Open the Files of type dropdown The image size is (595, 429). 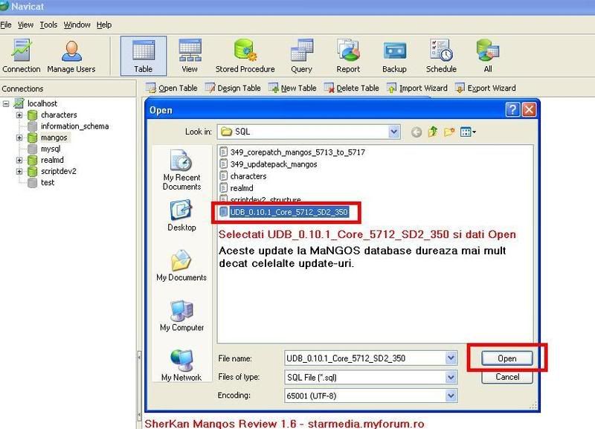point(450,377)
